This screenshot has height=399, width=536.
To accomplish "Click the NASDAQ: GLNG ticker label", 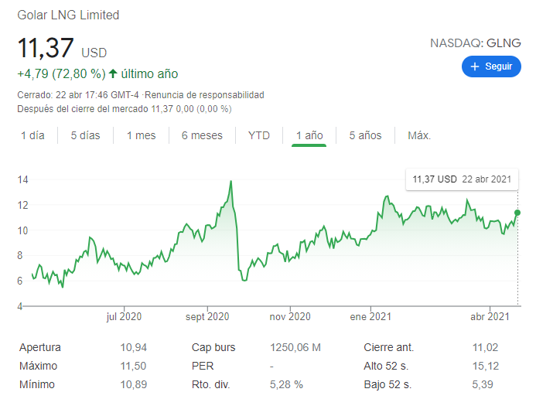I will coord(475,43).
